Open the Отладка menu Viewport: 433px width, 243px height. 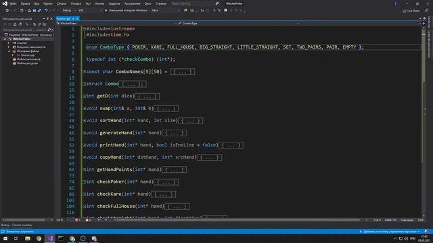point(76,3)
